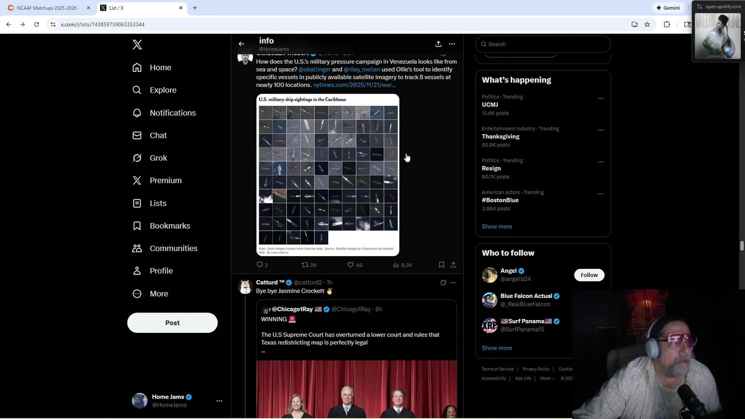Click the Communities sidebar icon
Image resolution: width=745 pixels, height=419 pixels.
point(137,248)
